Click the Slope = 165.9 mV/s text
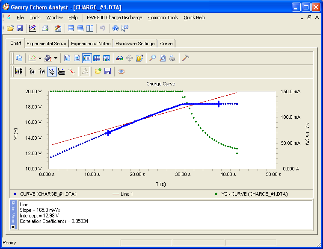Viewport: 323px width, 249px height. (40, 210)
